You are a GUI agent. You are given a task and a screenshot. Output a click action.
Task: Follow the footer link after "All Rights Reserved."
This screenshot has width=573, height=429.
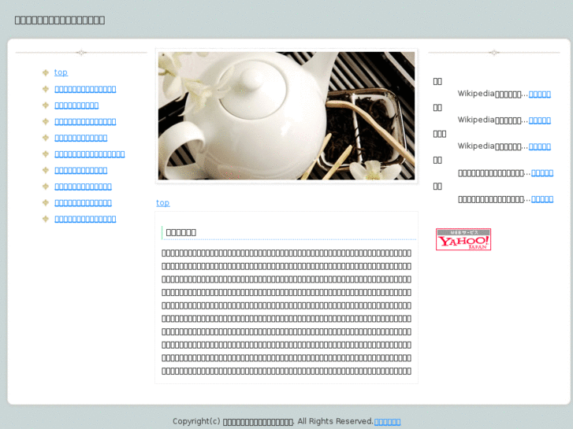pyautogui.click(x=387, y=422)
